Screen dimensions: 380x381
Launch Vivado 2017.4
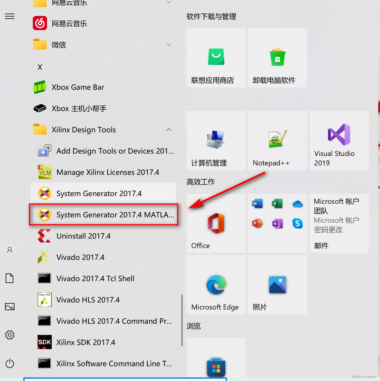80,257
